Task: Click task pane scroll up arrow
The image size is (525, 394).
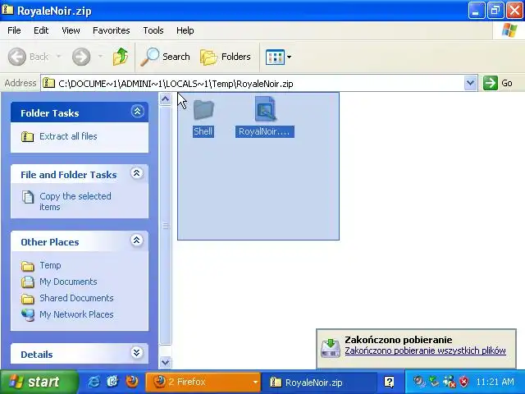Action: pos(165,99)
